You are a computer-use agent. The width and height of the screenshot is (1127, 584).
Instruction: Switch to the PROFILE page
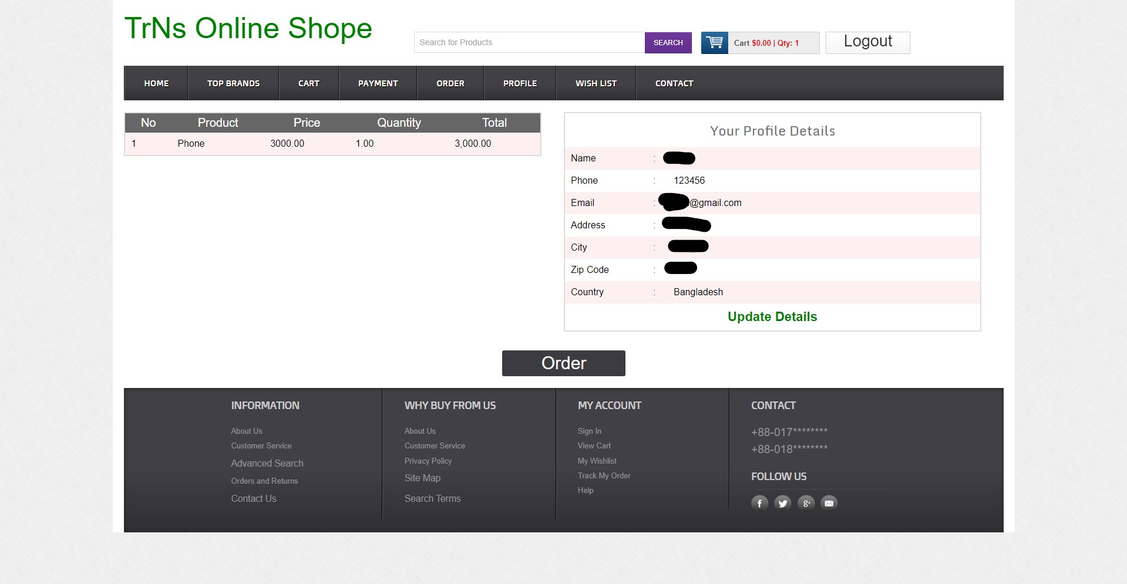click(519, 83)
